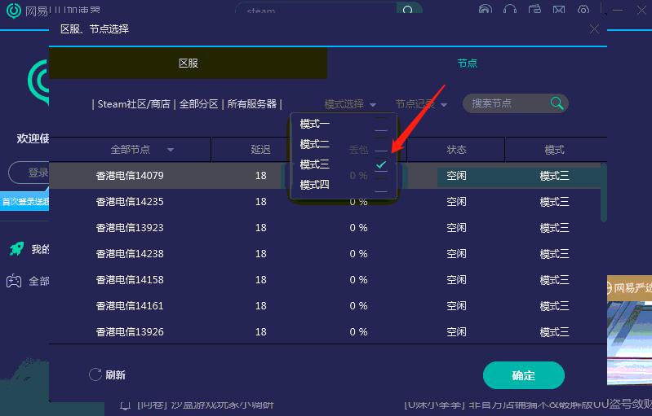
Task: Select node 香港电信14235
Action: 130,202
